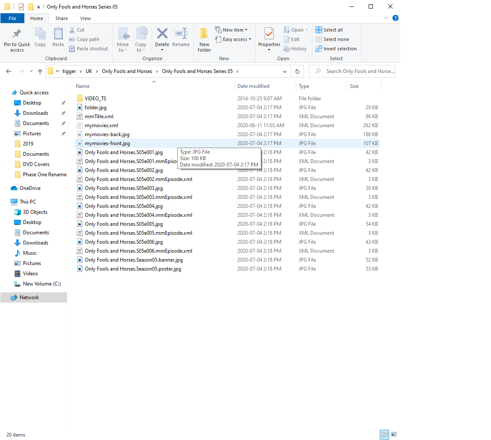Refresh the current folder
The height and width of the screenshot is (440, 491).
(297, 72)
